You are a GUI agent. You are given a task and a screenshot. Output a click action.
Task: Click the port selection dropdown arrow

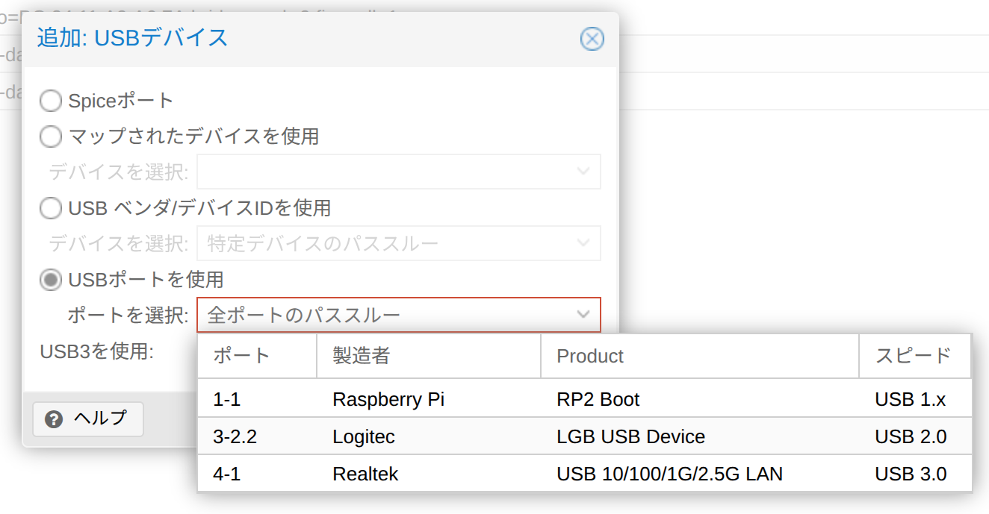pyautogui.click(x=583, y=315)
